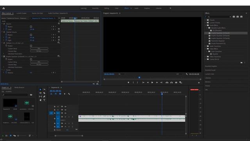
Task: Expand the Video Transitions folder
Action: pos(205,56)
